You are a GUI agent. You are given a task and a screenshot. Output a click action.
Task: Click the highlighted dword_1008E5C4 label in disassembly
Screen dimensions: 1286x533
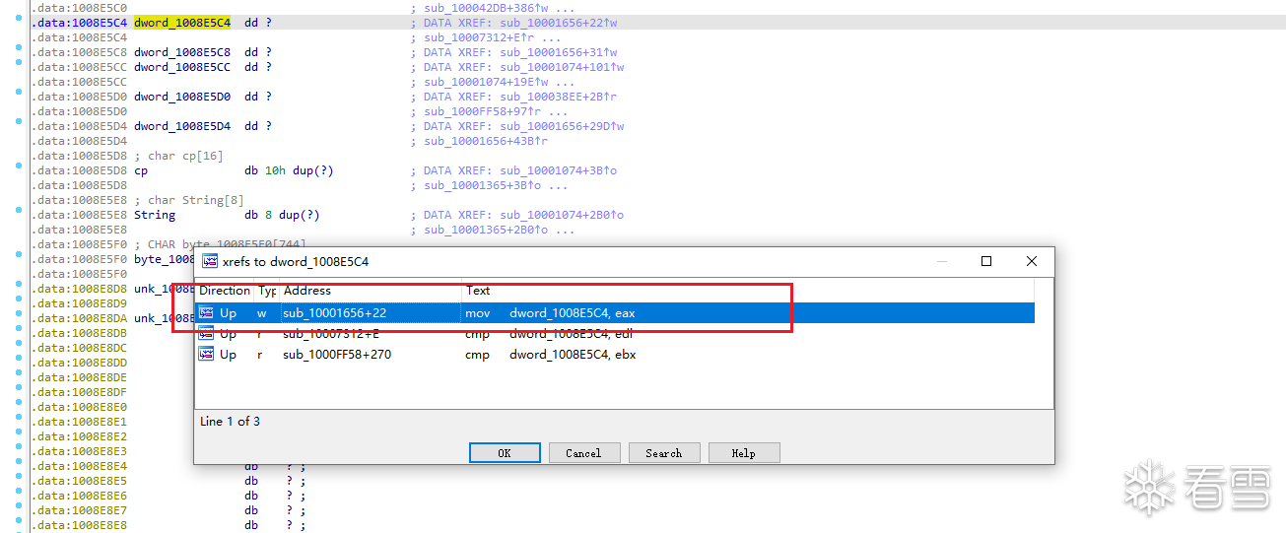[x=182, y=23]
